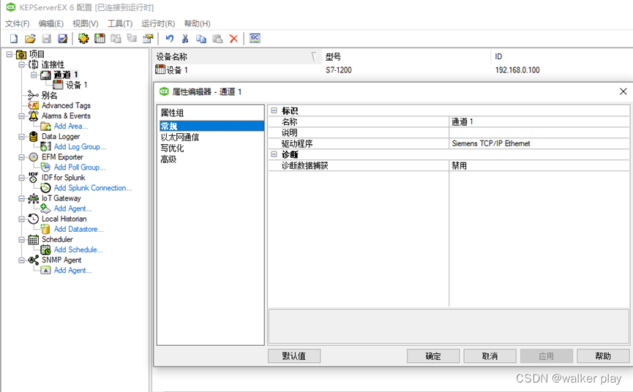Click the Local Historian clock icon

34,219
